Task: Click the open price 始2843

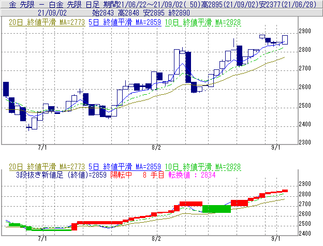Action: [103, 13]
